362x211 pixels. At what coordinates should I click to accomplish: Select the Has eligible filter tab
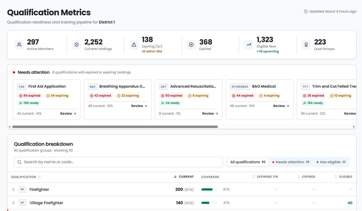(331, 162)
